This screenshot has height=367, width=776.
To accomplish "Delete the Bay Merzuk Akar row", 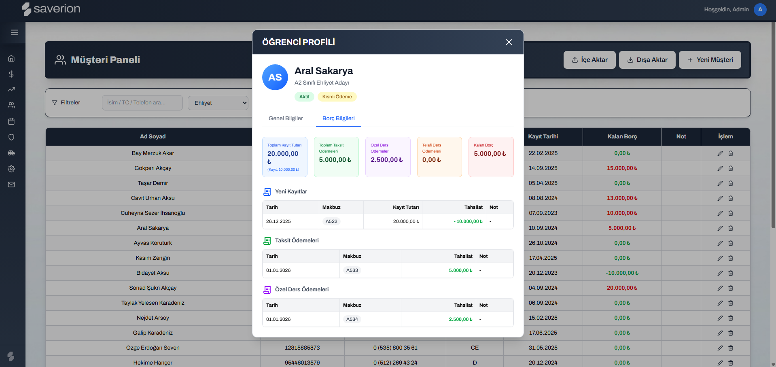I will (731, 153).
